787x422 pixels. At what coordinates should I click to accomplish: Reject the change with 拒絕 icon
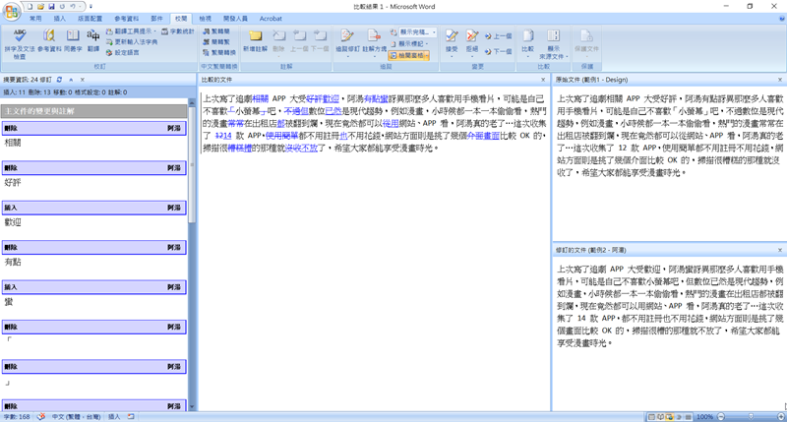tap(472, 40)
